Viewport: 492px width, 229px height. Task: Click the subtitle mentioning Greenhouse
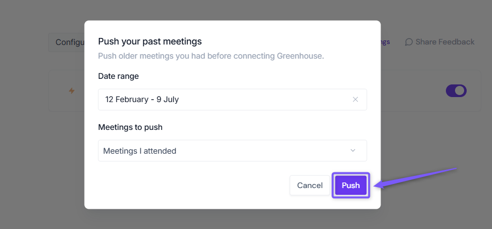pos(211,56)
